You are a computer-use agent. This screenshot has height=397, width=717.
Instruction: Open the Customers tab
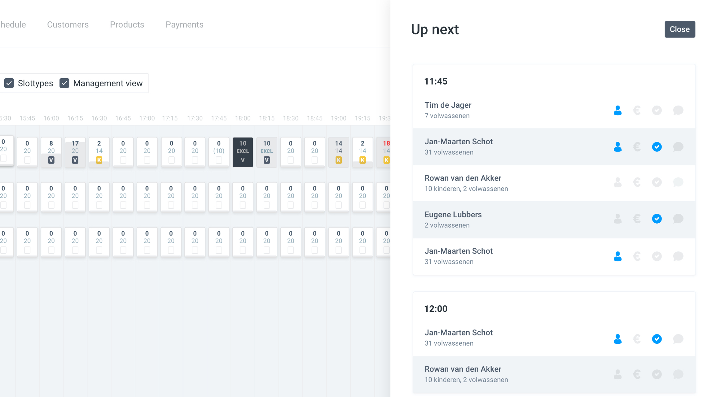pos(68,24)
